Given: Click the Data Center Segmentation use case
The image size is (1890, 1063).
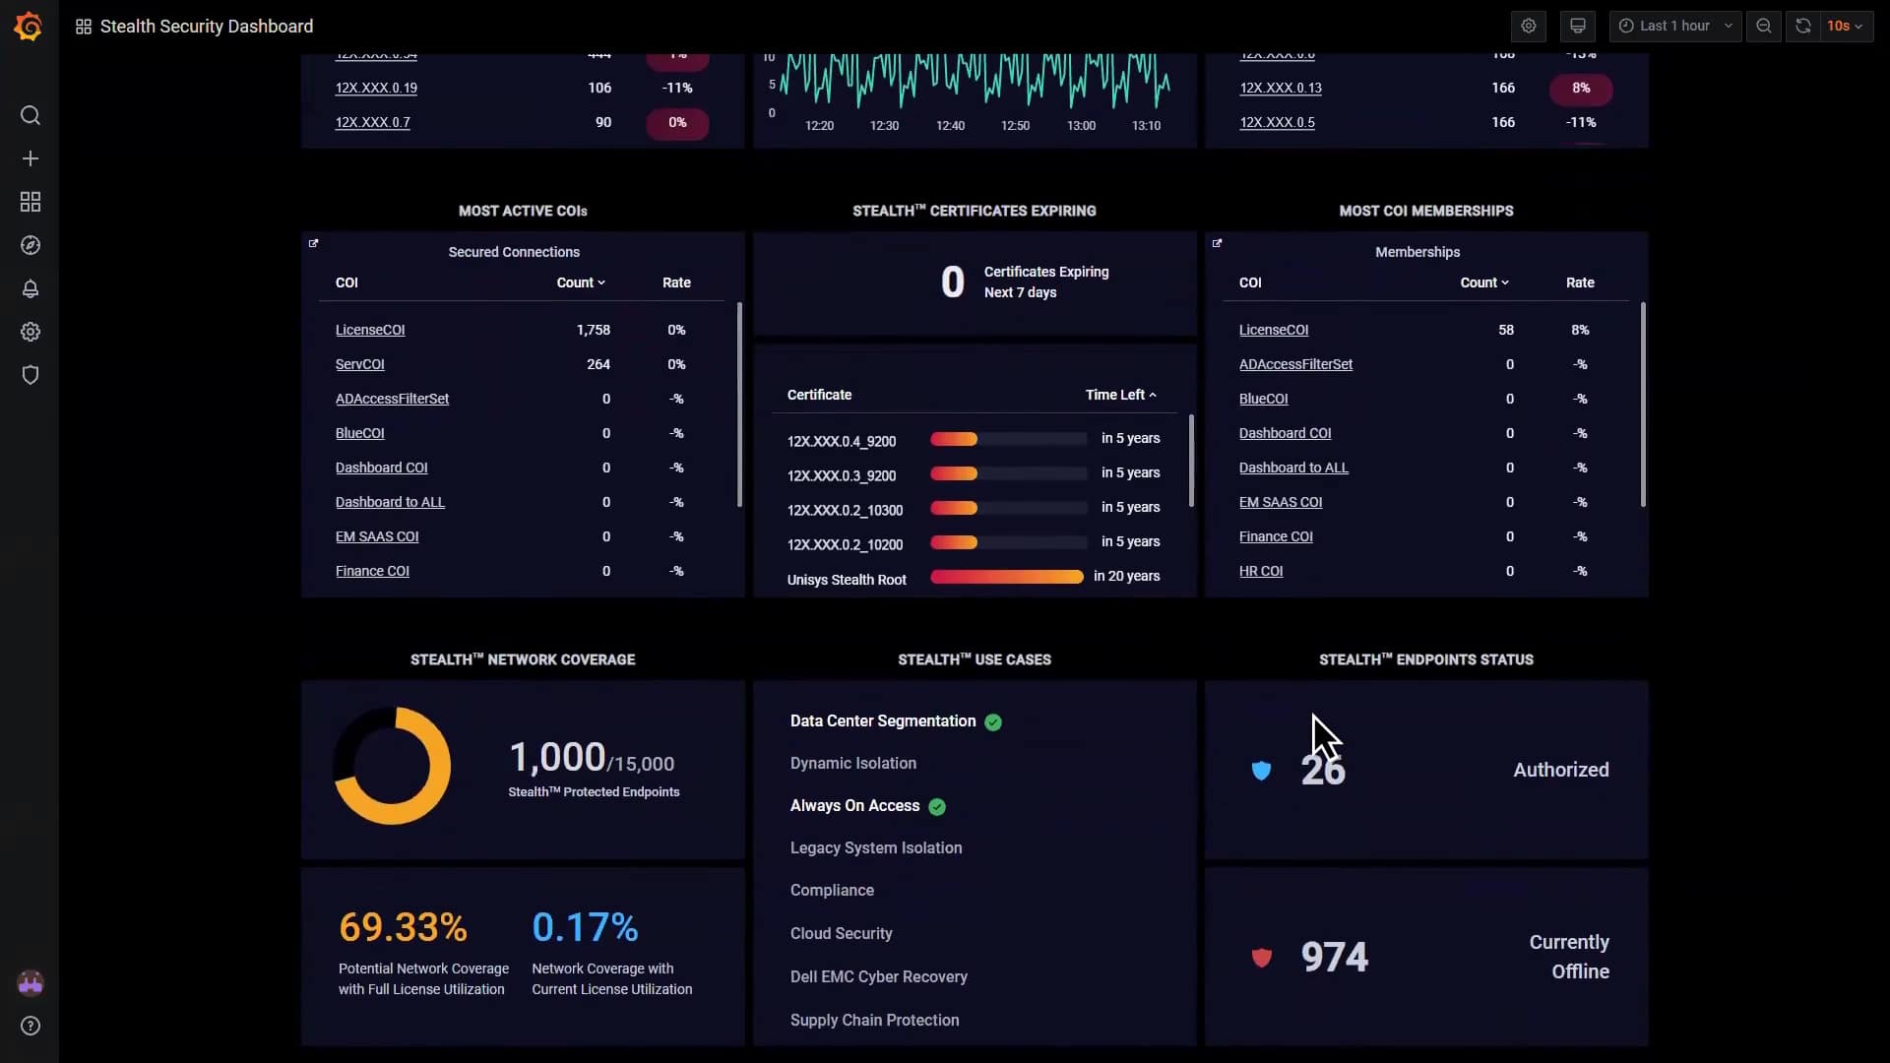Looking at the screenshot, I should (x=883, y=721).
